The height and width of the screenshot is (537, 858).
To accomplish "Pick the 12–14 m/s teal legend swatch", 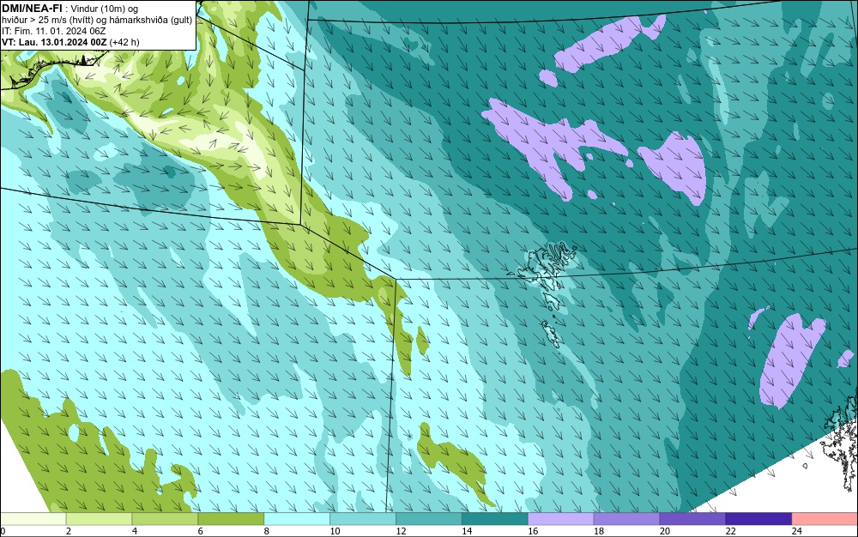I will coord(428,518).
